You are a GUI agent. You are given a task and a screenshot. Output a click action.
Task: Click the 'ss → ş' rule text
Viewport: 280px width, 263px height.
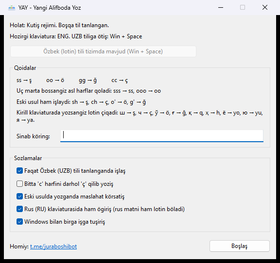point(24,80)
